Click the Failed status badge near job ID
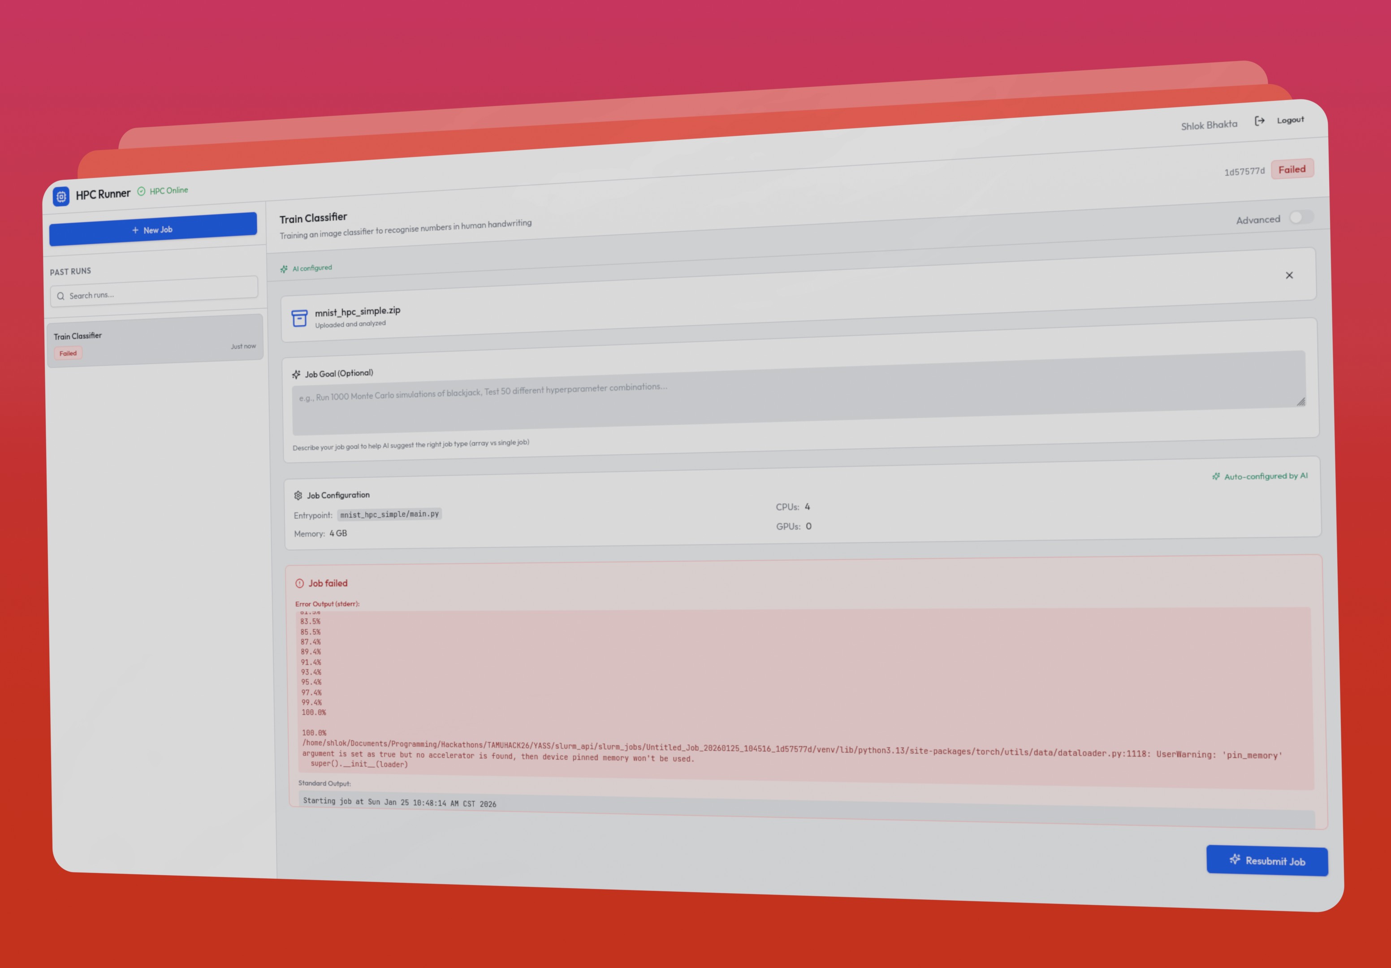The image size is (1391, 968). click(1292, 169)
